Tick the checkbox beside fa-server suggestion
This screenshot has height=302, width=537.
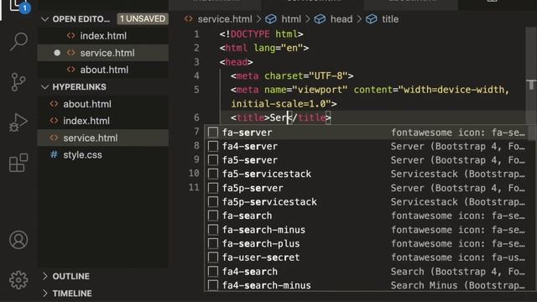[213, 133]
